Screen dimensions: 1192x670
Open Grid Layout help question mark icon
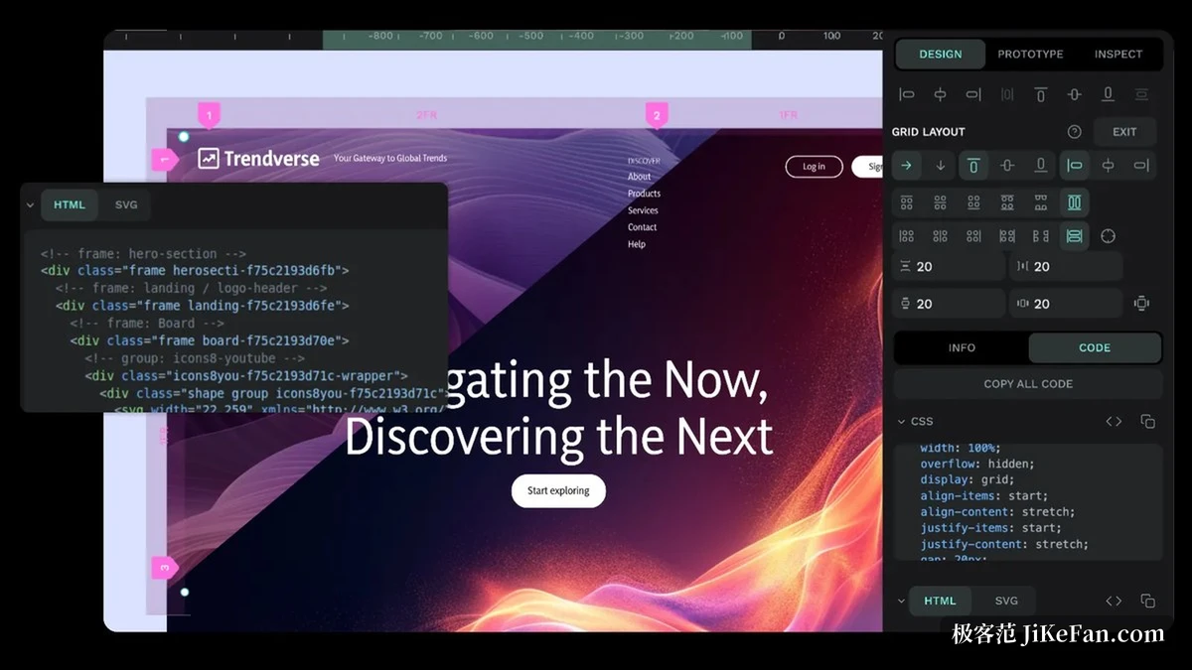[x=1074, y=132]
